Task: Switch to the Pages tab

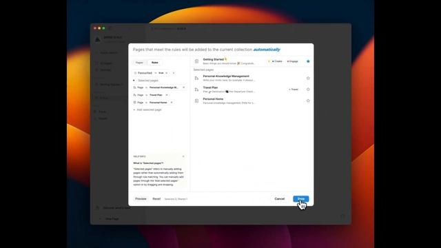Action: tap(139, 63)
